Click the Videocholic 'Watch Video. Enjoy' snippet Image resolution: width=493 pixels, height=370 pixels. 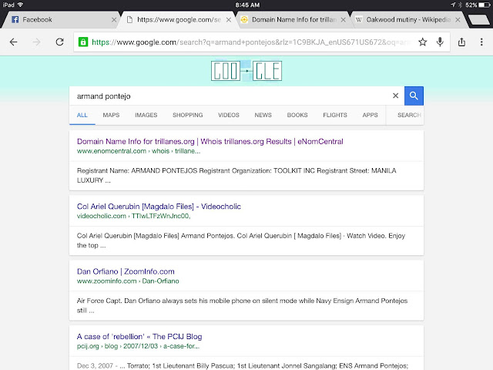[241, 240]
